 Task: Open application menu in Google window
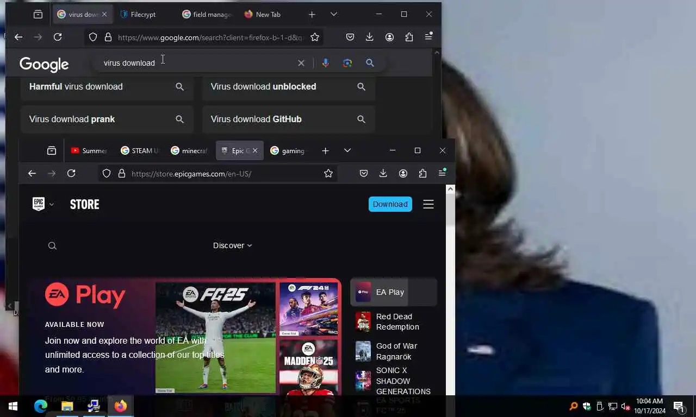(428, 37)
